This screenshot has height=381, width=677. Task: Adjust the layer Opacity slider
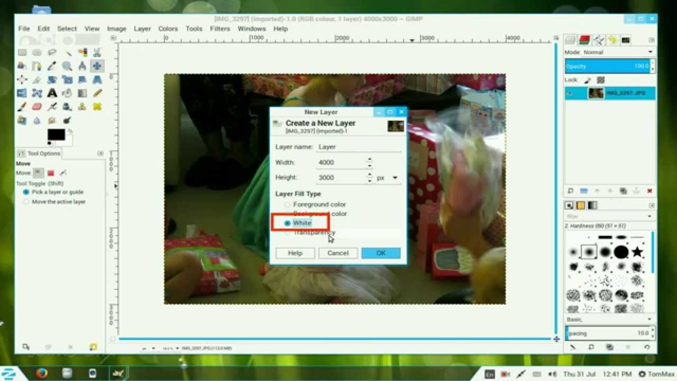pos(608,66)
